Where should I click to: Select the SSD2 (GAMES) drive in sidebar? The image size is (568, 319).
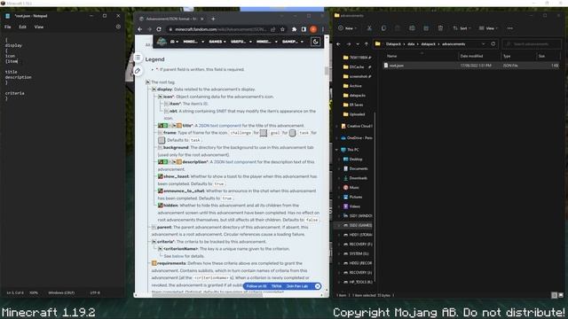(x=357, y=225)
